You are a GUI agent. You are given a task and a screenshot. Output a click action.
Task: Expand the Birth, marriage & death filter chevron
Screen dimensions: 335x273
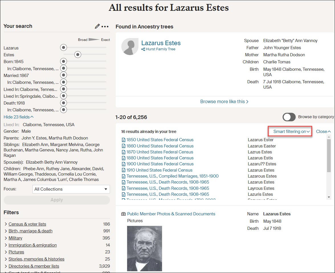pos(6,231)
